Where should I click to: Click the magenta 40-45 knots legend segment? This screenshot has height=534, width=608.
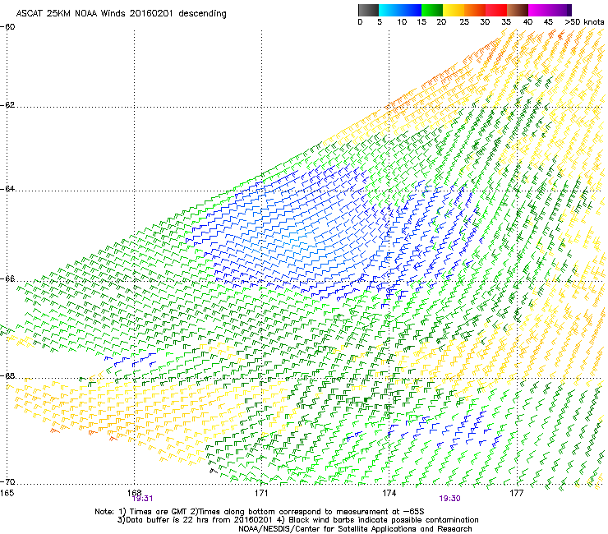539,10
